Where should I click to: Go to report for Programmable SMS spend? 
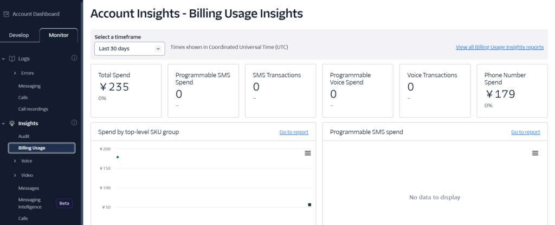(526, 132)
